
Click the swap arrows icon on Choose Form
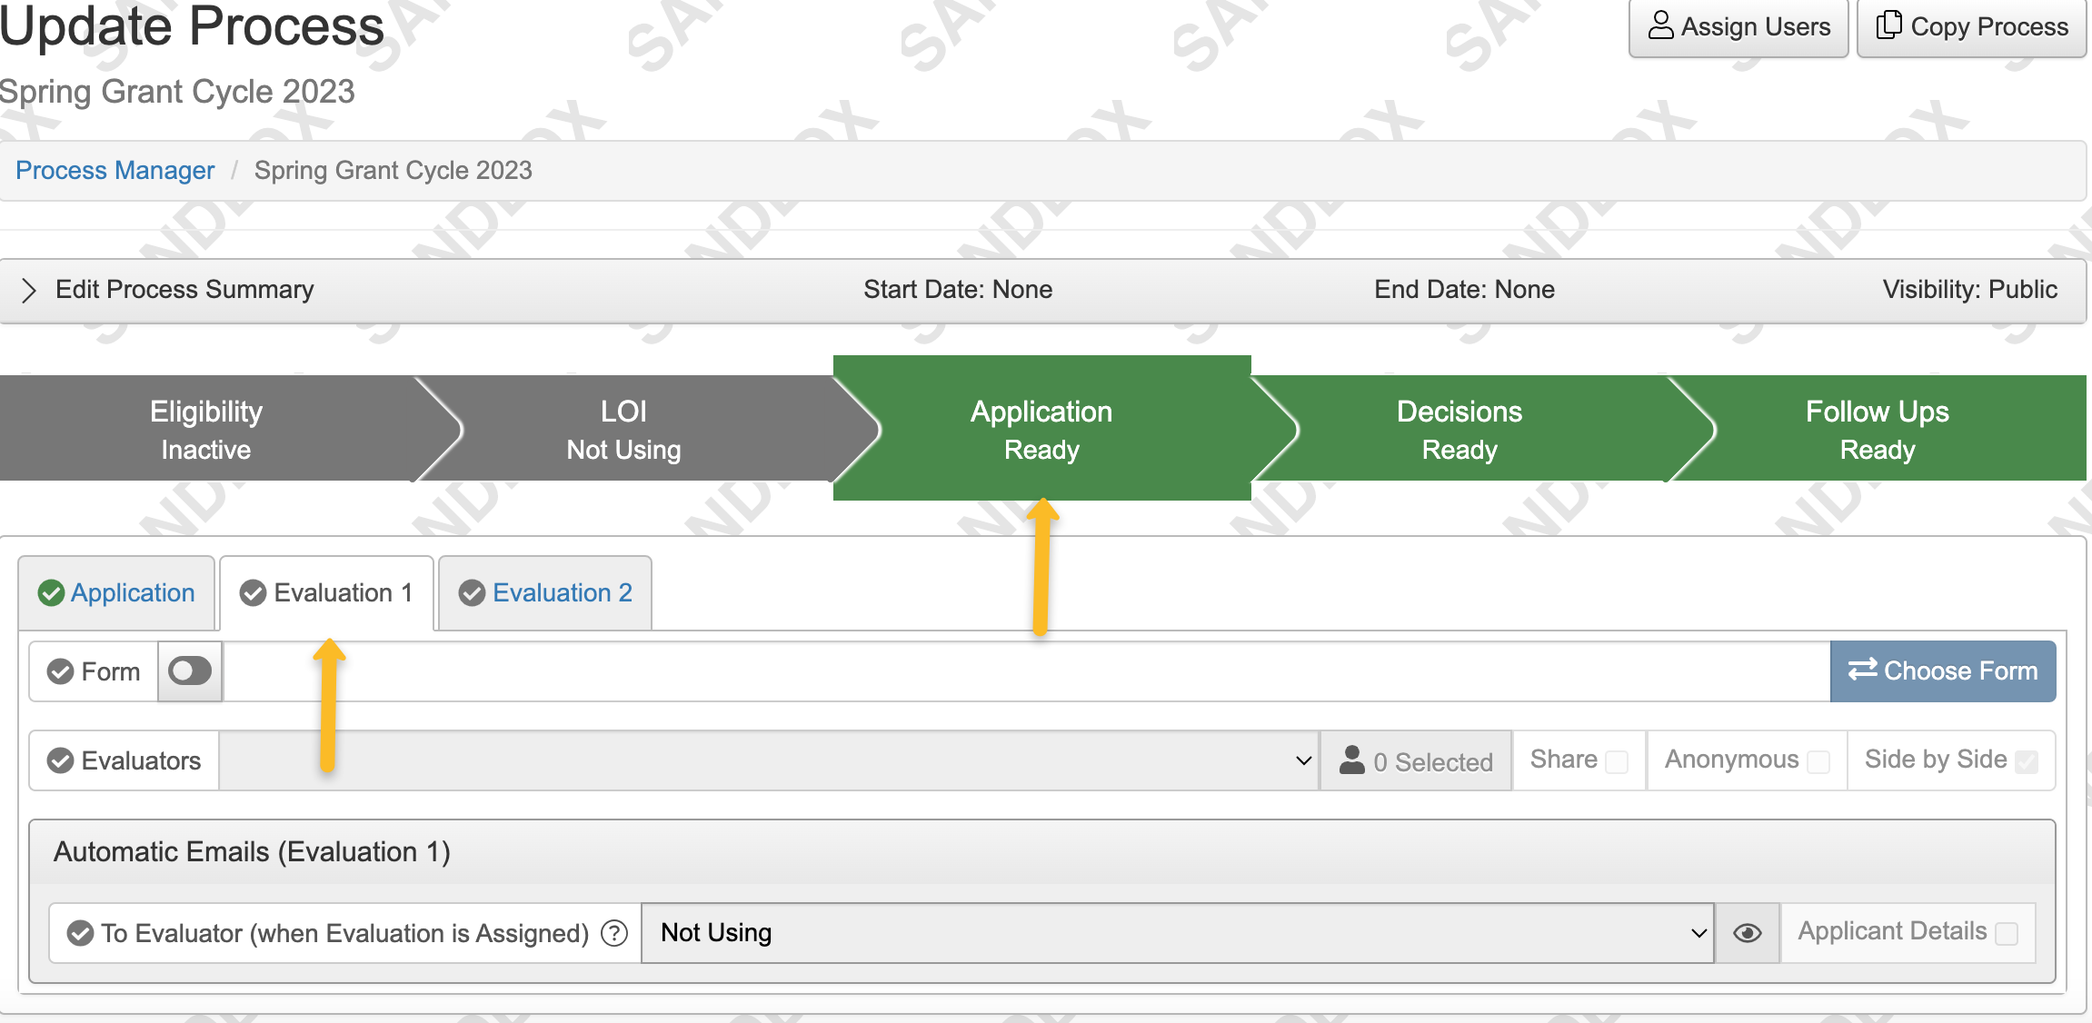(1861, 670)
